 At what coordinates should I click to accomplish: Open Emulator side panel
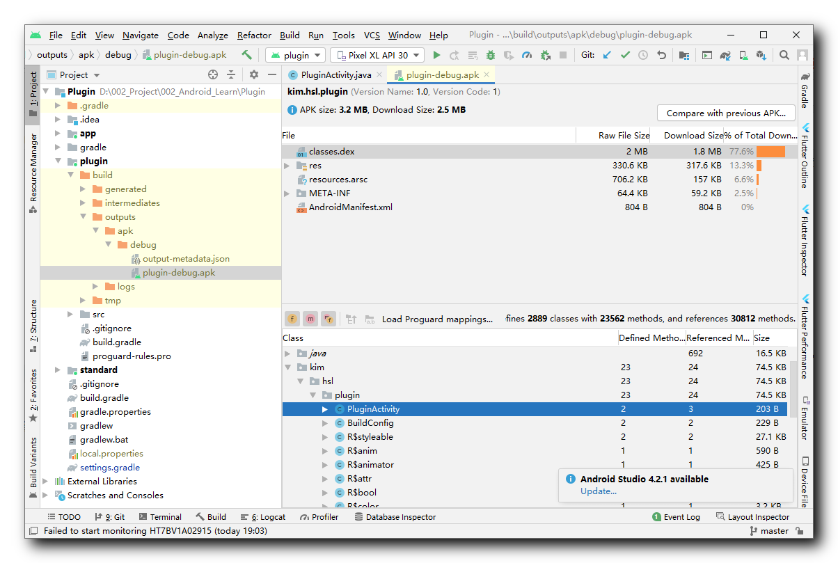click(805, 418)
